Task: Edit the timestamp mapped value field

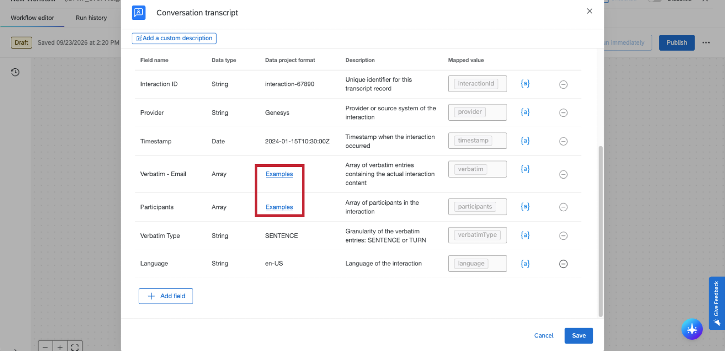Action: (478, 141)
